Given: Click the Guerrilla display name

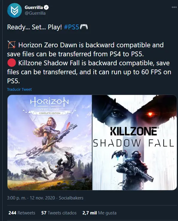Looking at the screenshot, I should (x=34, y=7).
